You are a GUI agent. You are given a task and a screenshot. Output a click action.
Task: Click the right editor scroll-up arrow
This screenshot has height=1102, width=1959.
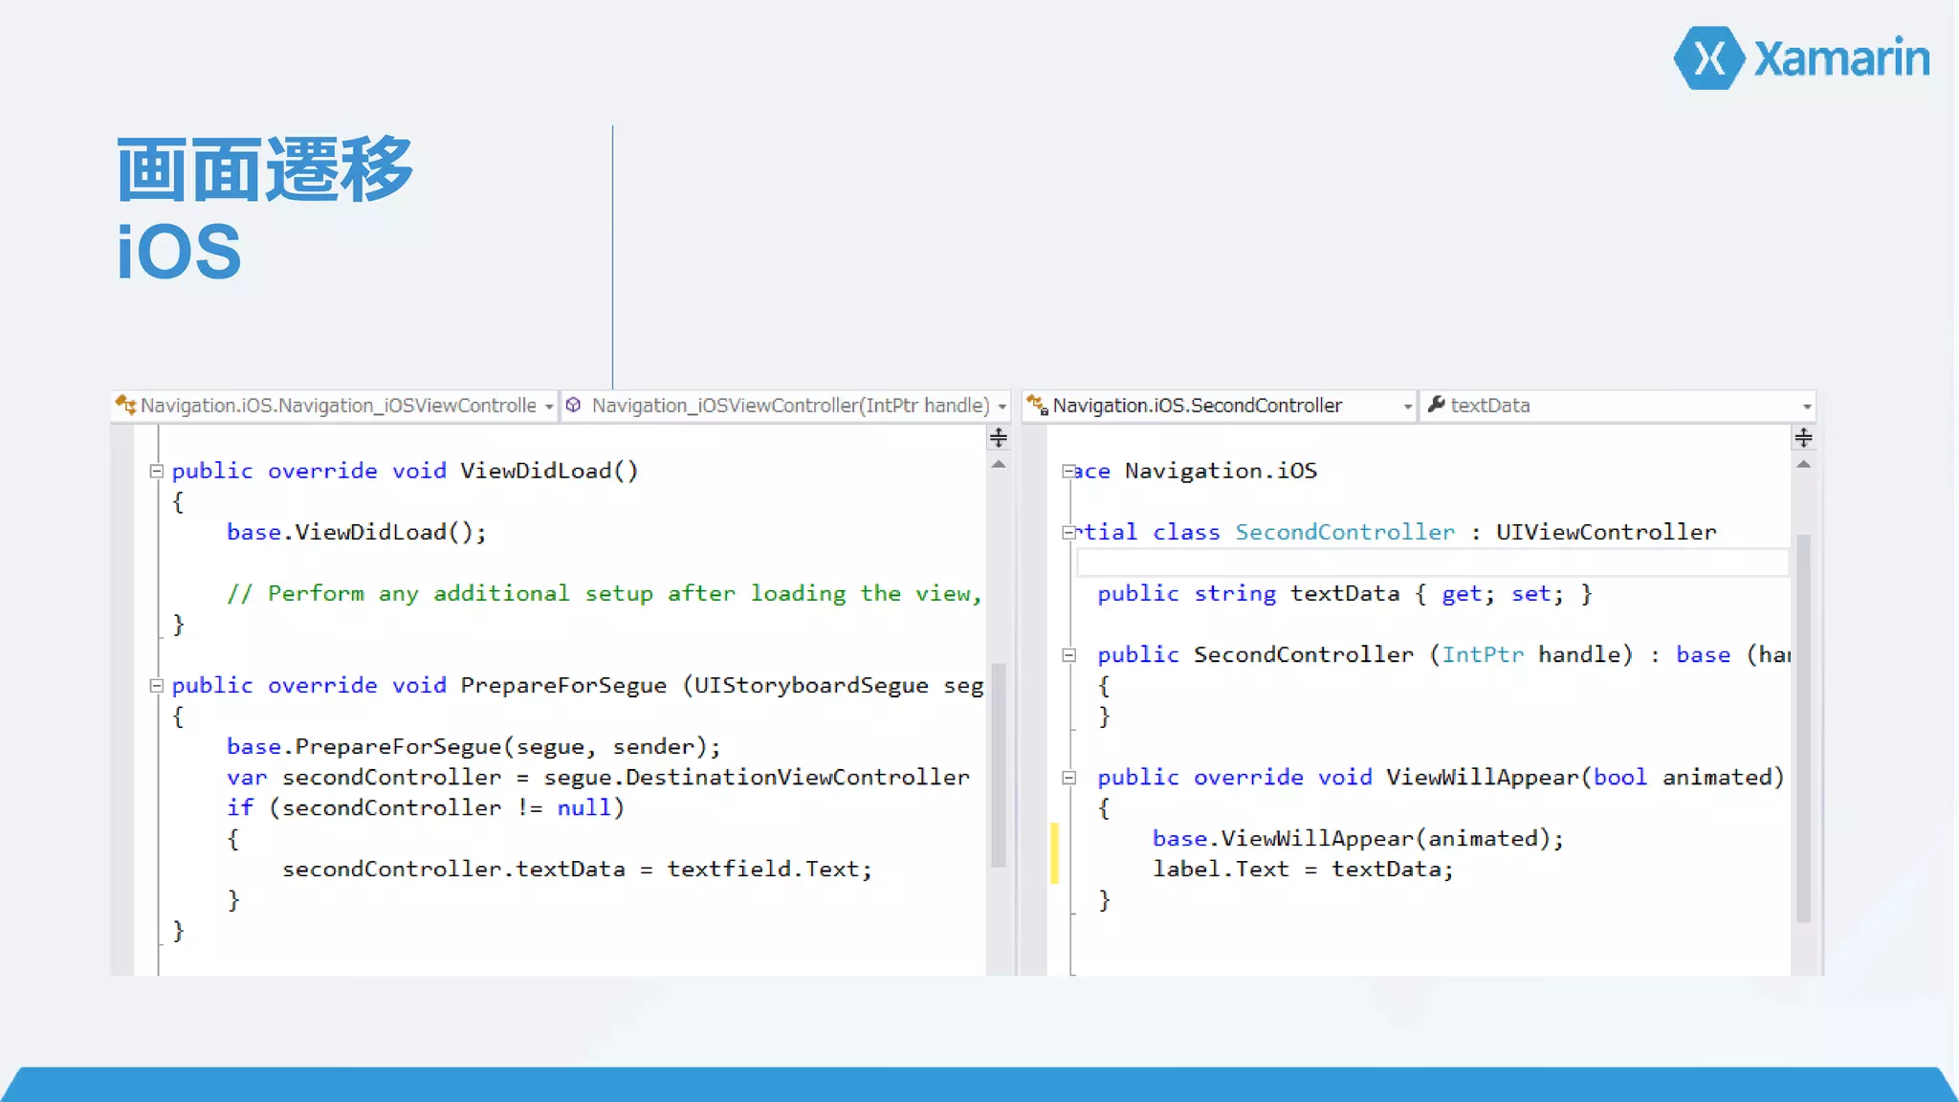(1803, 465)
